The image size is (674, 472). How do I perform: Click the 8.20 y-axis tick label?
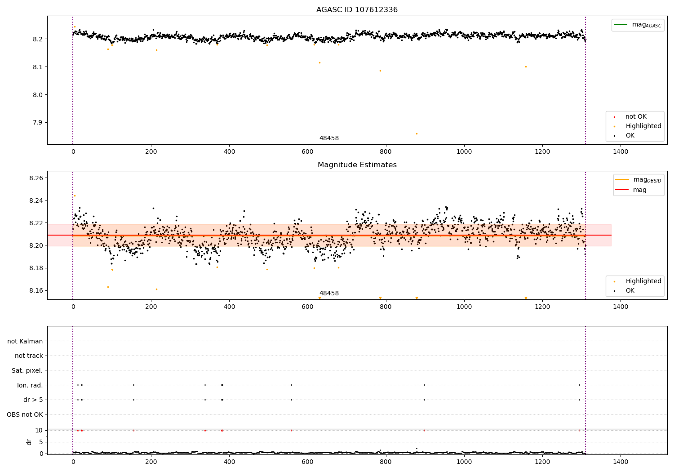[36, 245]
